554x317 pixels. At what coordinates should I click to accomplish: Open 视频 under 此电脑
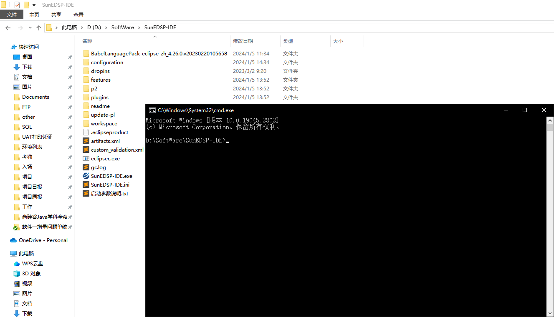[x=27, y=283]
